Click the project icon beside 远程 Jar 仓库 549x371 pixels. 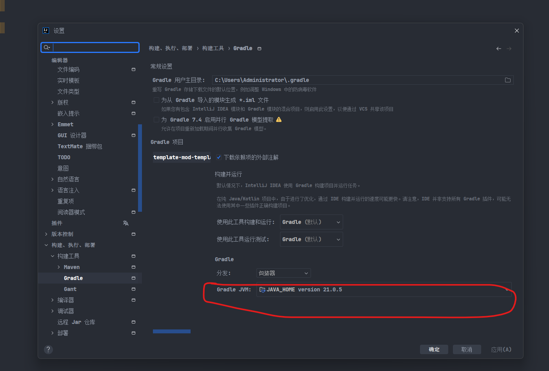[133, 322]
